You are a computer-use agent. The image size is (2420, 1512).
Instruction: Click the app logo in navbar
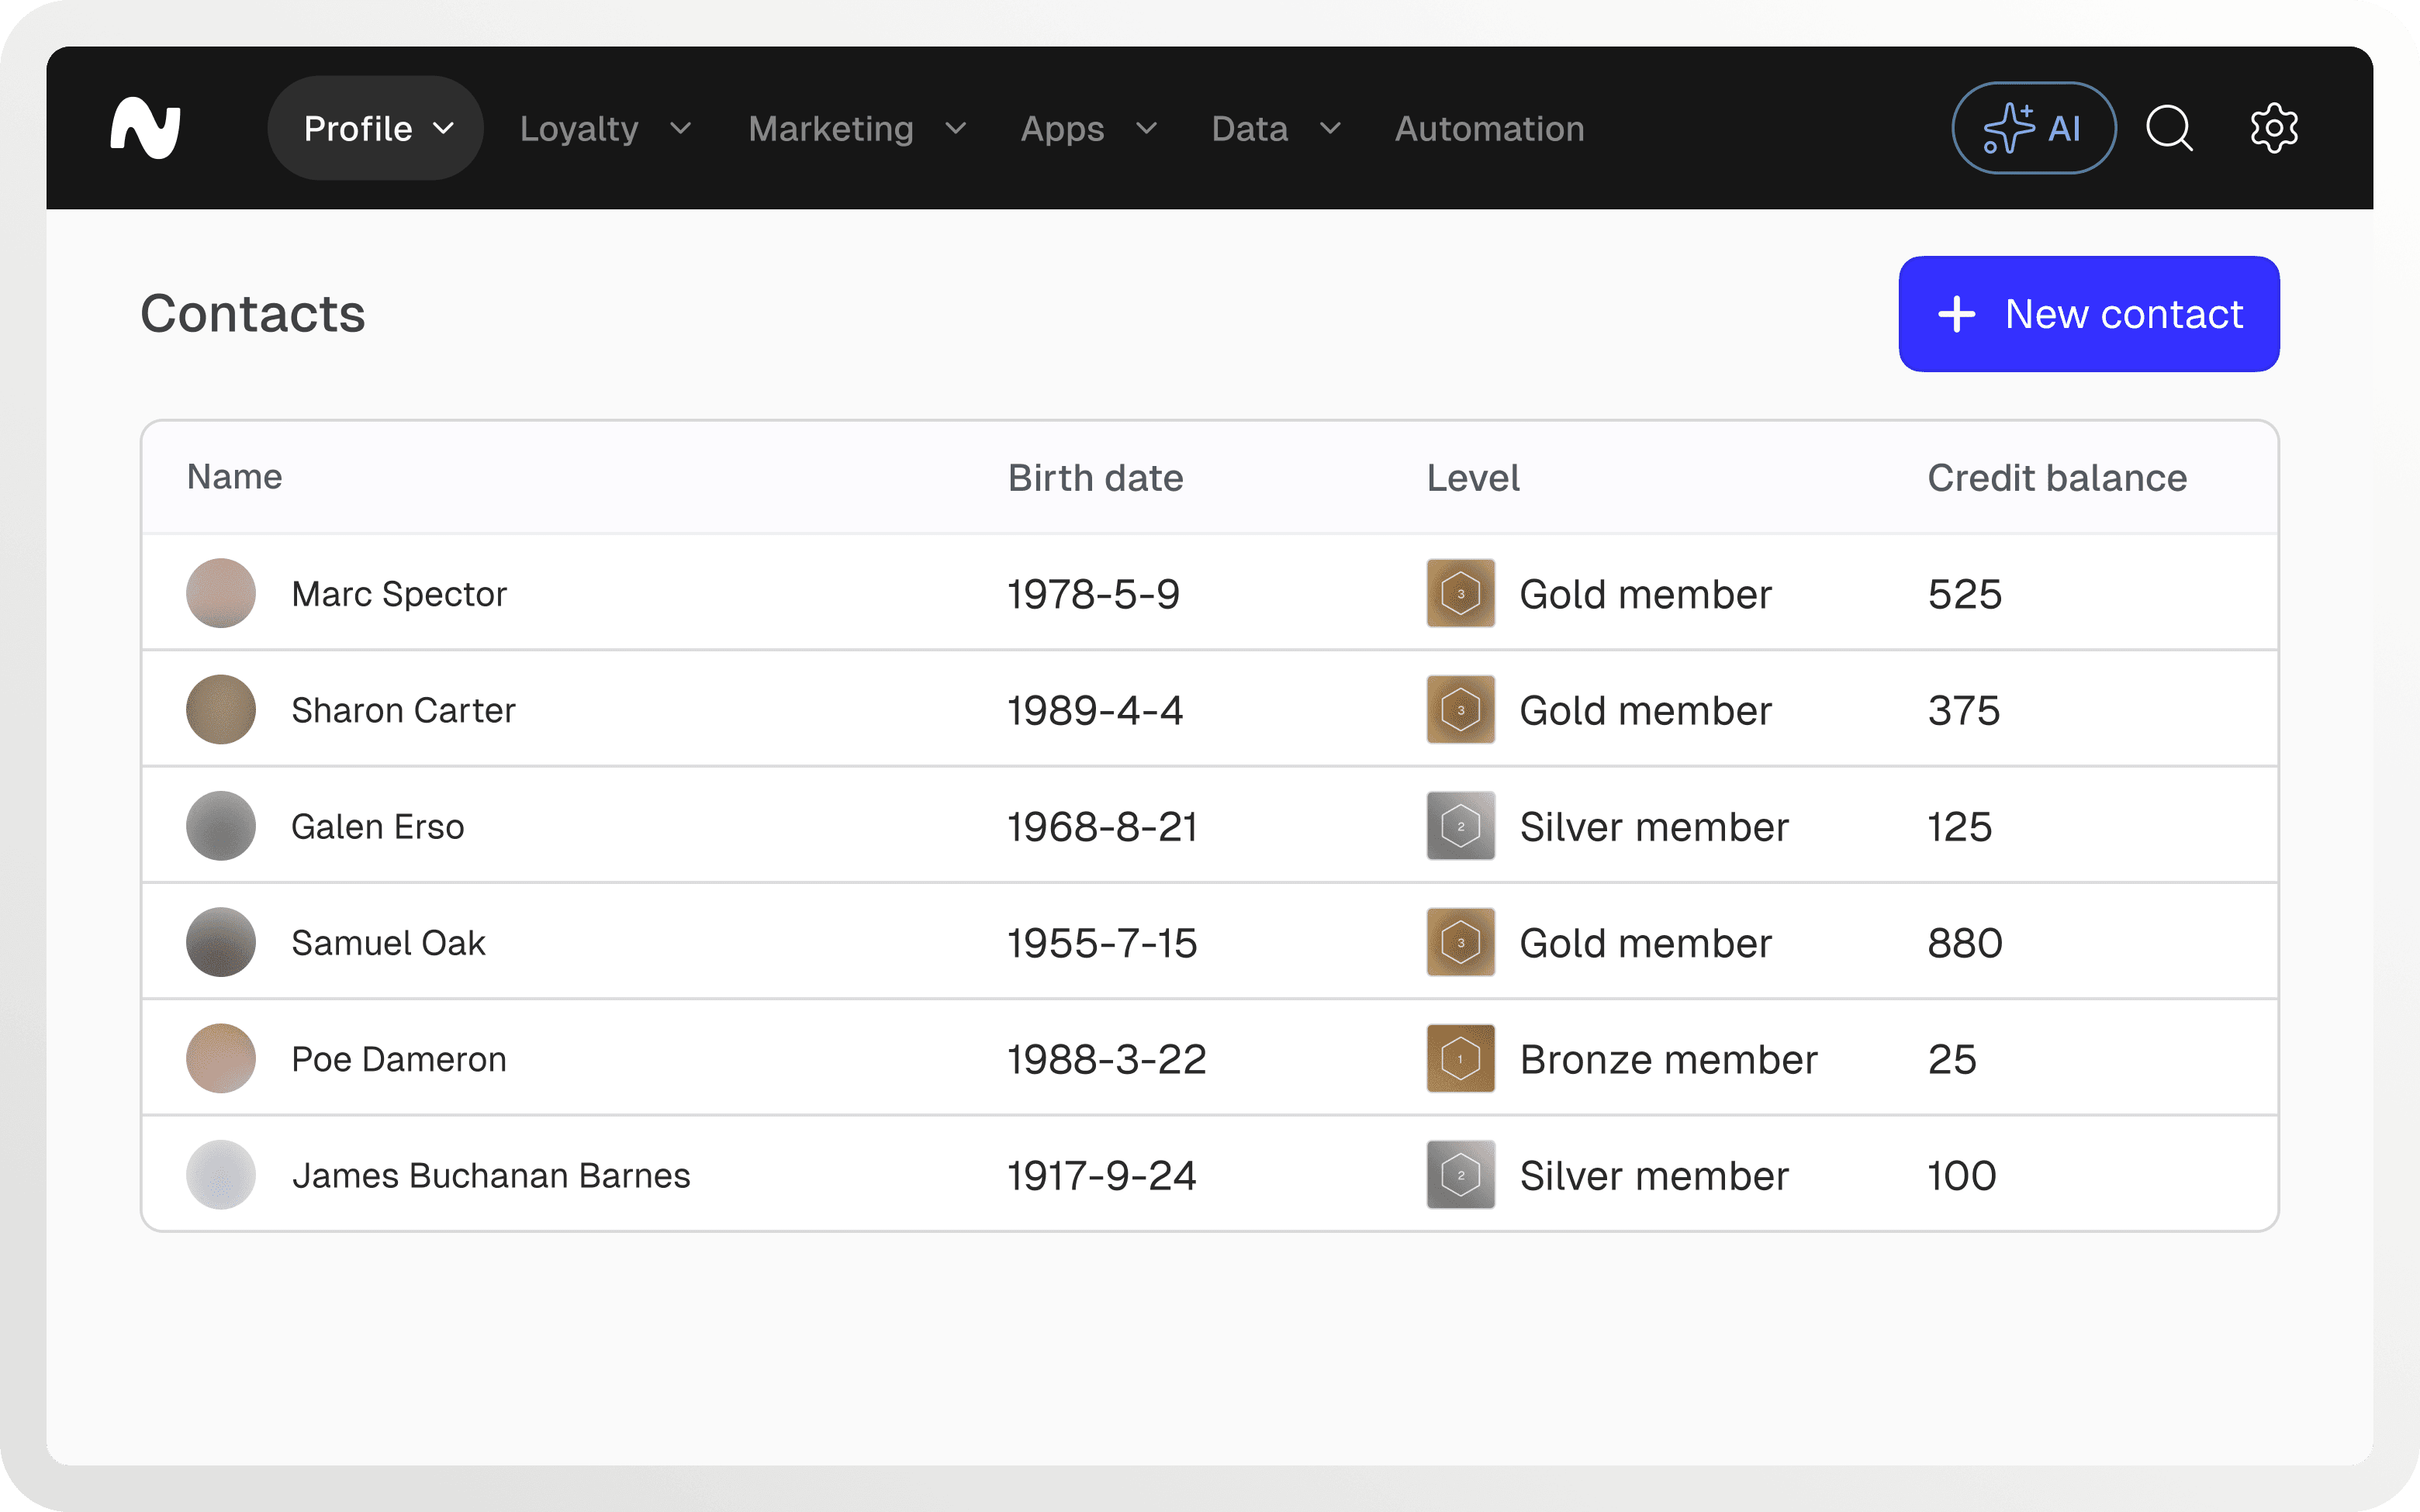[x=146, y=128]
